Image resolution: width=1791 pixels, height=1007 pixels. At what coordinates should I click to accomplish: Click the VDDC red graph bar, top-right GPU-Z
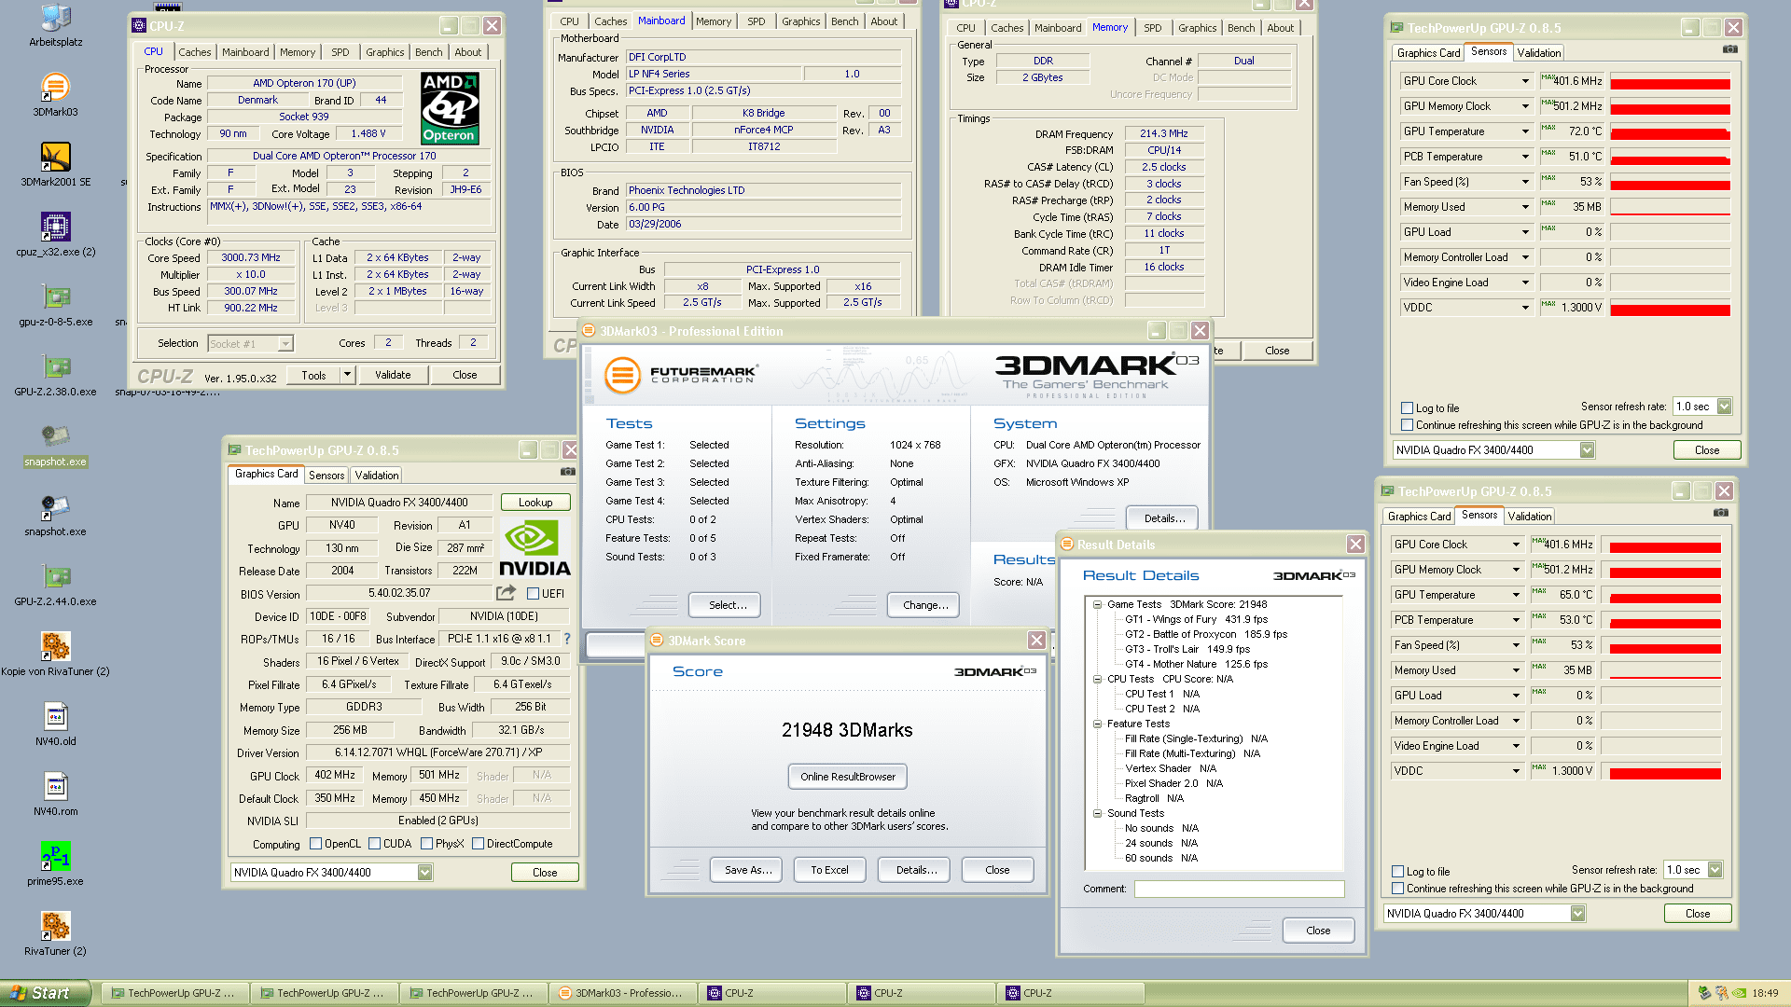pyautogui.click(x=1670, y=310)
